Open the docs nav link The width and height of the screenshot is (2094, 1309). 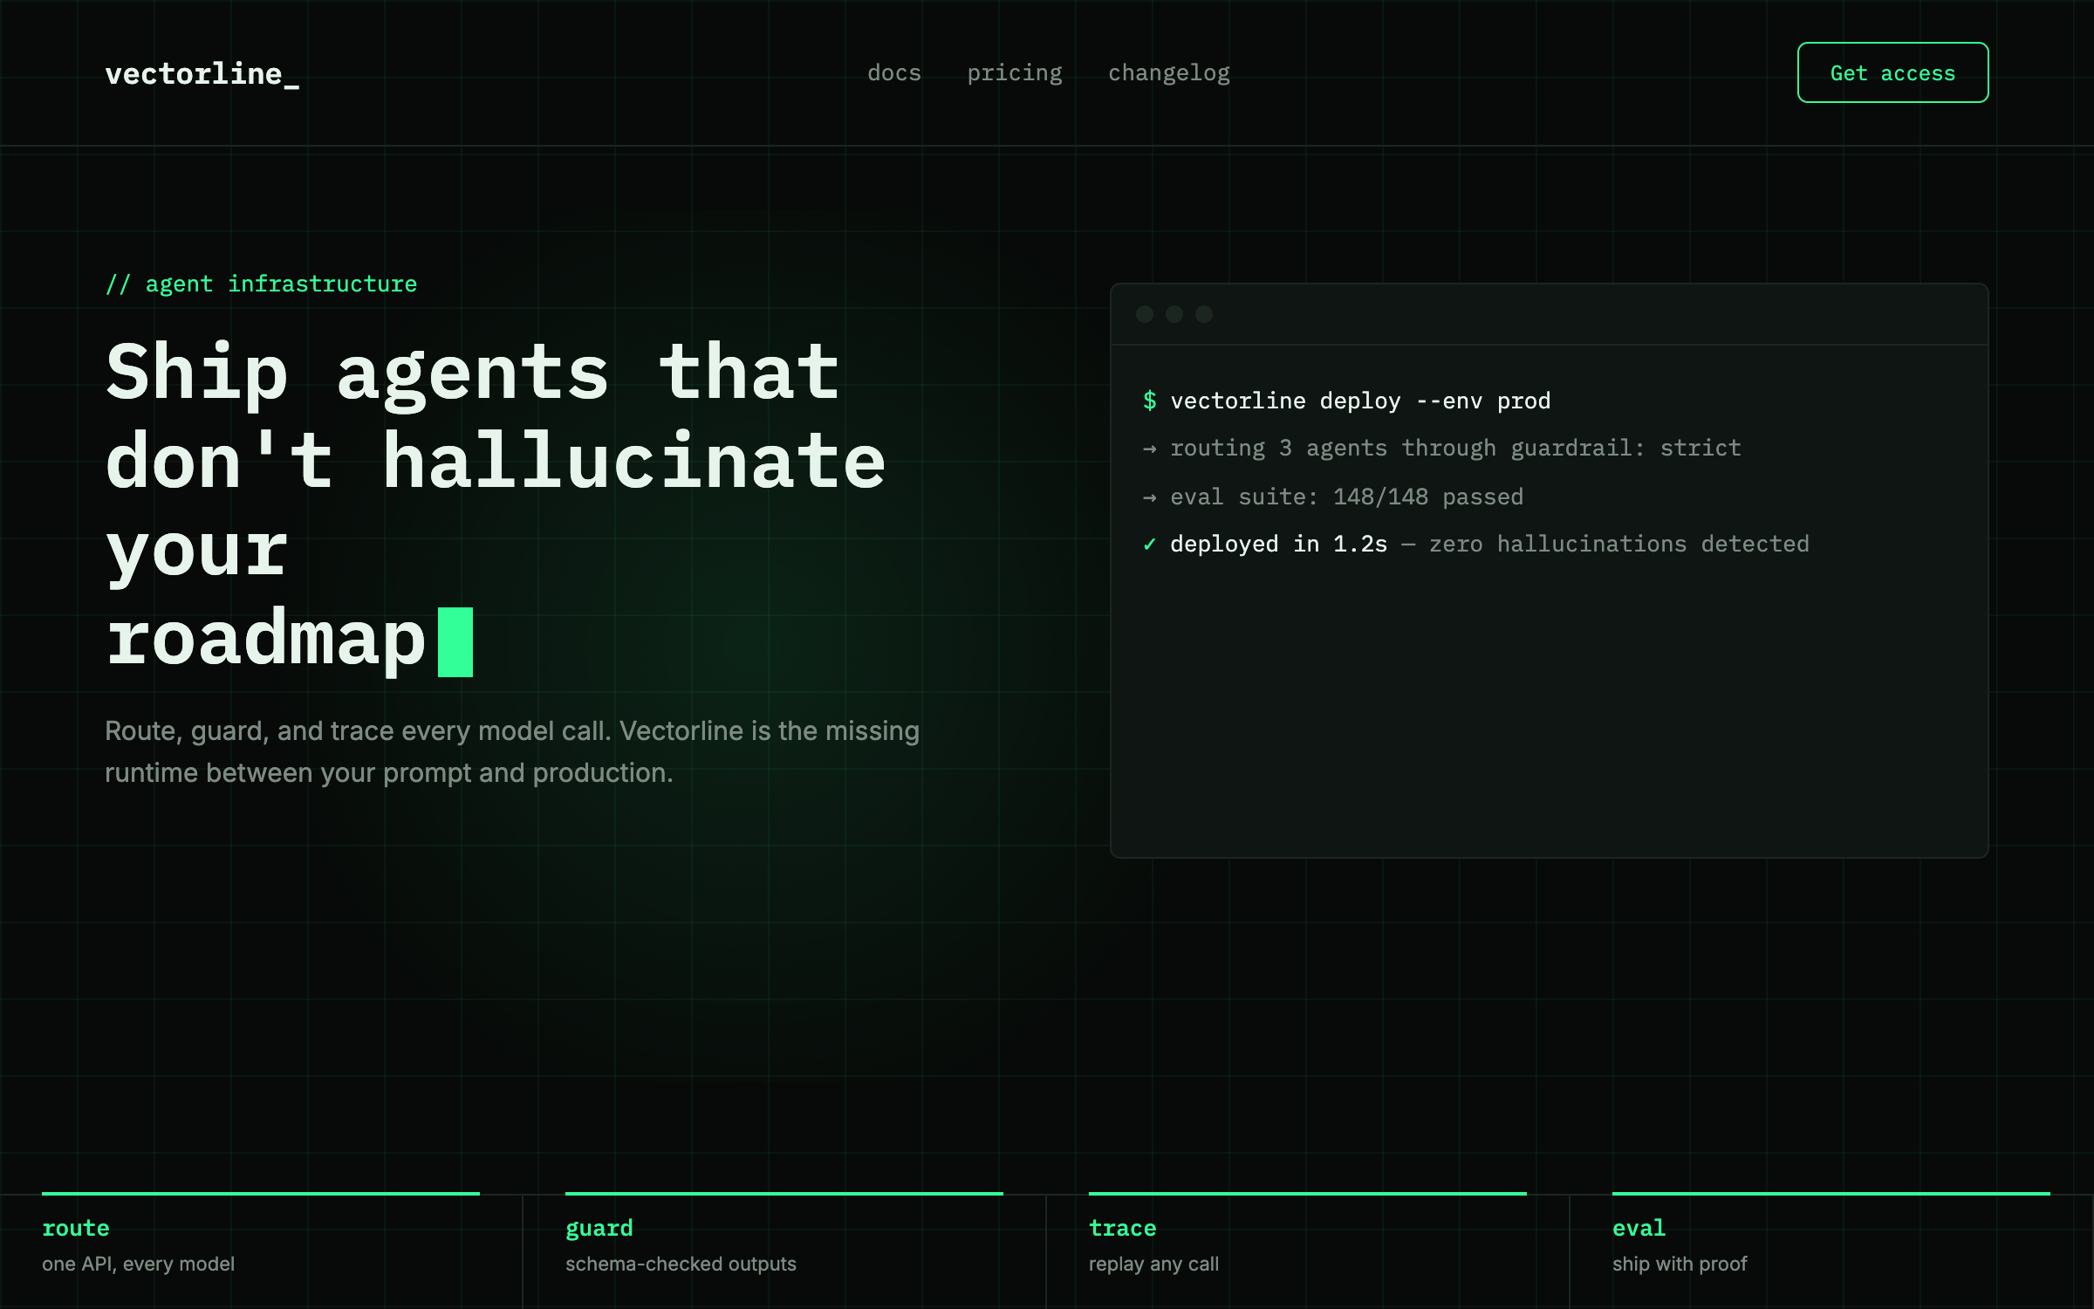coord(894,72)
